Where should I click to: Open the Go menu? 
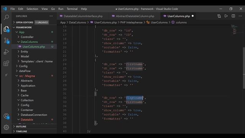(x=53, y=9)
